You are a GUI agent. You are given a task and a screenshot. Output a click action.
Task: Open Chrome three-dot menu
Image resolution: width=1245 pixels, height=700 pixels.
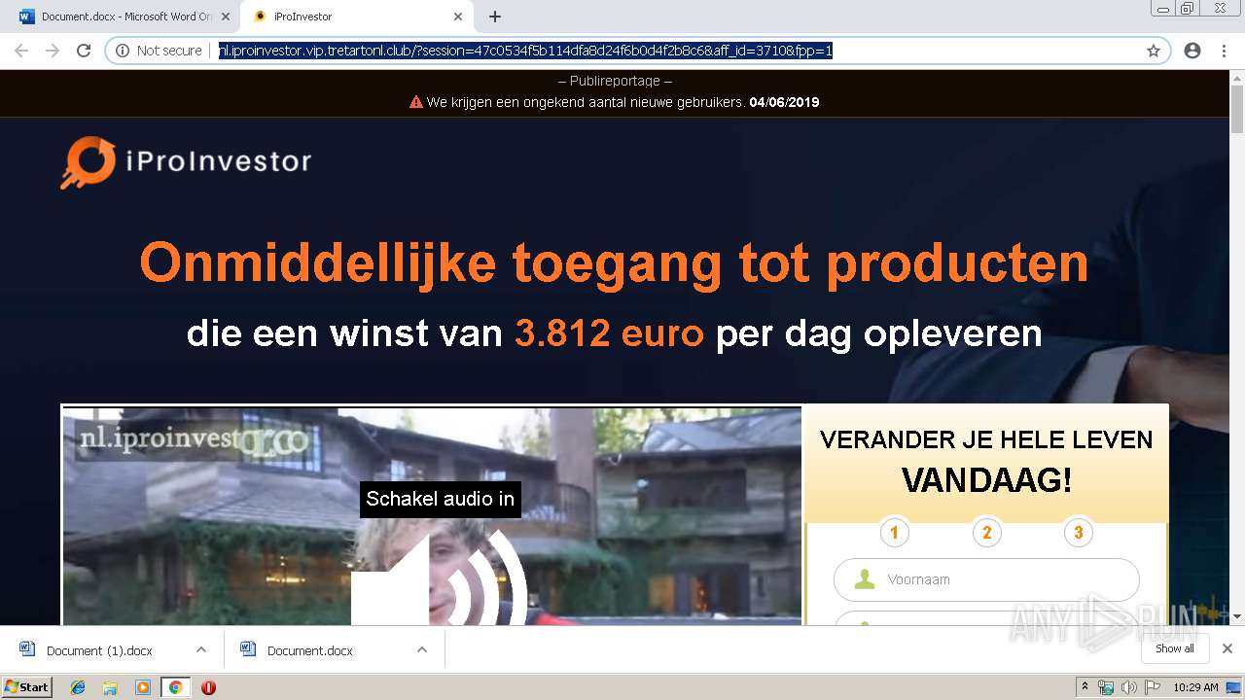pos(1224,51)
